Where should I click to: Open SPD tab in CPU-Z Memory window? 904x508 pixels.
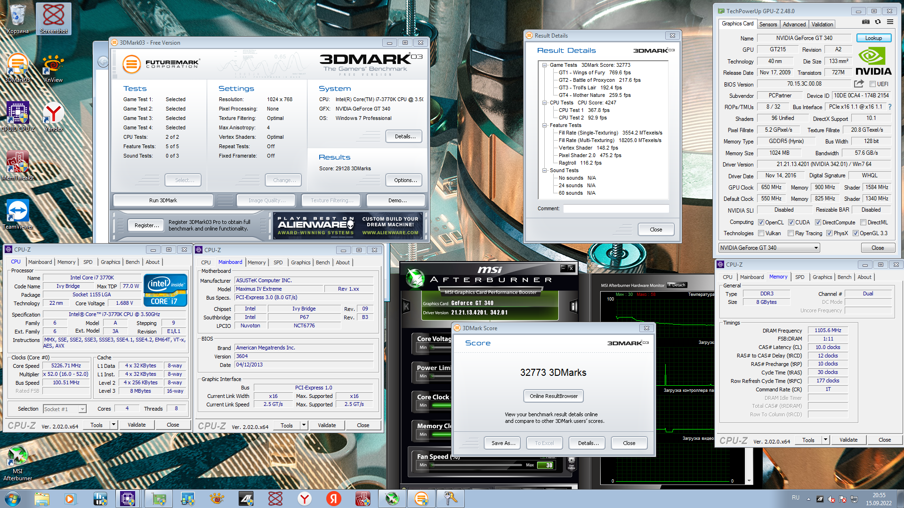799,277
